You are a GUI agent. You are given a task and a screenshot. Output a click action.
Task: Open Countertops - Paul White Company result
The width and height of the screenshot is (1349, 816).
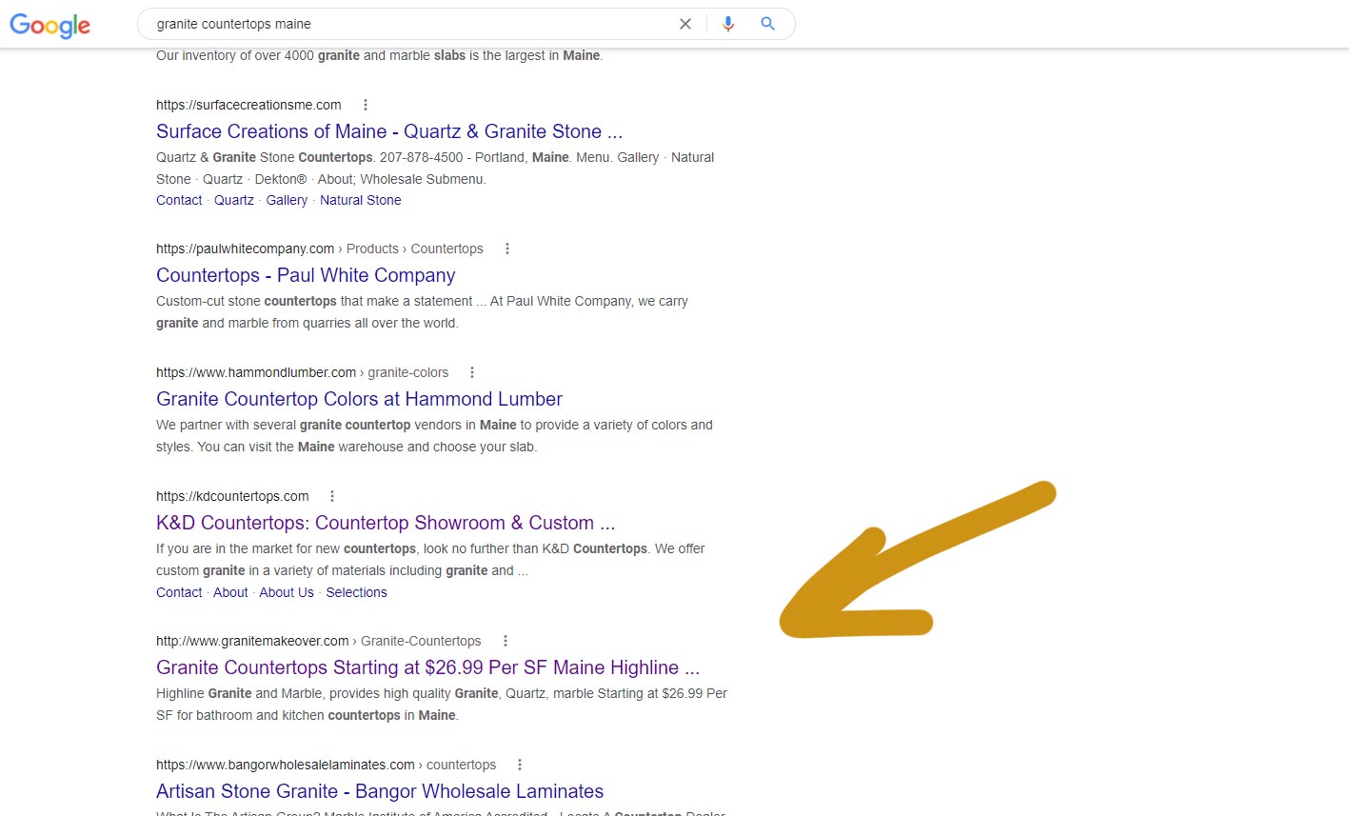[x=306, y=275]
